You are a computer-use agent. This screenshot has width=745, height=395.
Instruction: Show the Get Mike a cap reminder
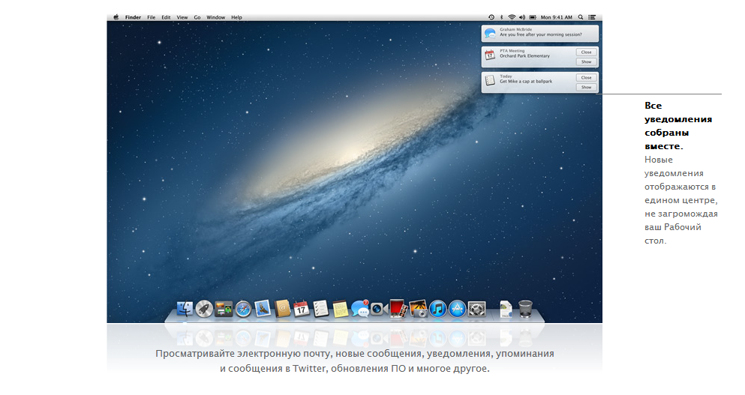click(x=586, y=88)
